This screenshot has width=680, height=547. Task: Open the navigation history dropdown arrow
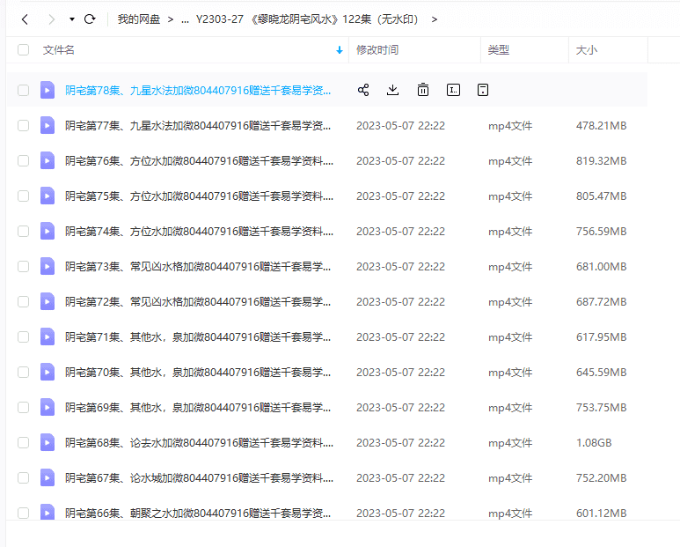pos(71,18)
